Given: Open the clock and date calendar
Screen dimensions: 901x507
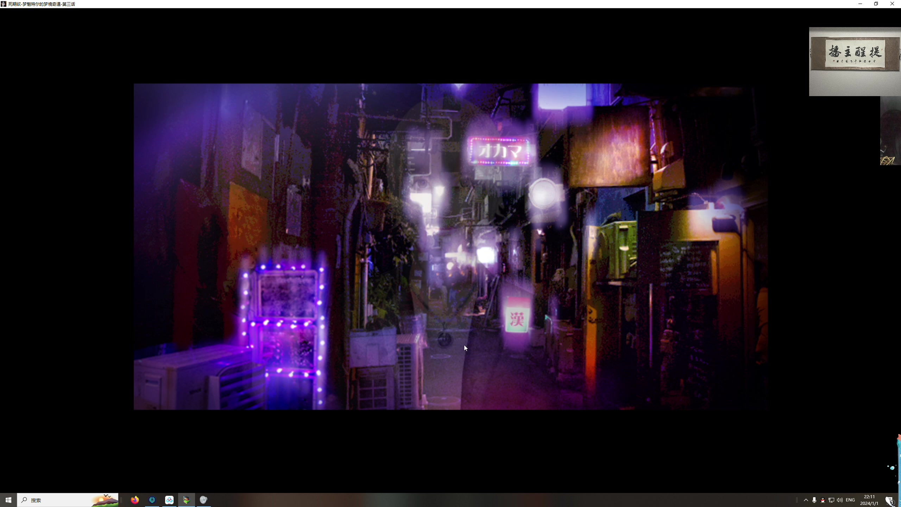Looking at the screenshot, I should pyautogui.click(x=869, y=500).
